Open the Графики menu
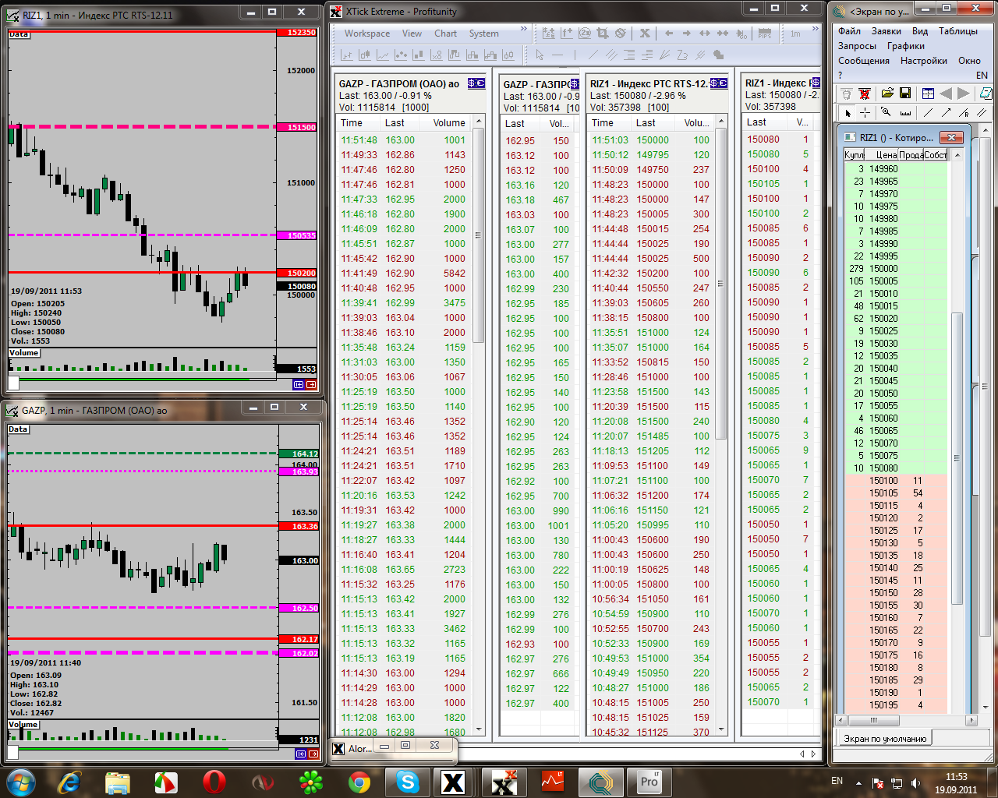The image size is (998, 798). (906, 46)
